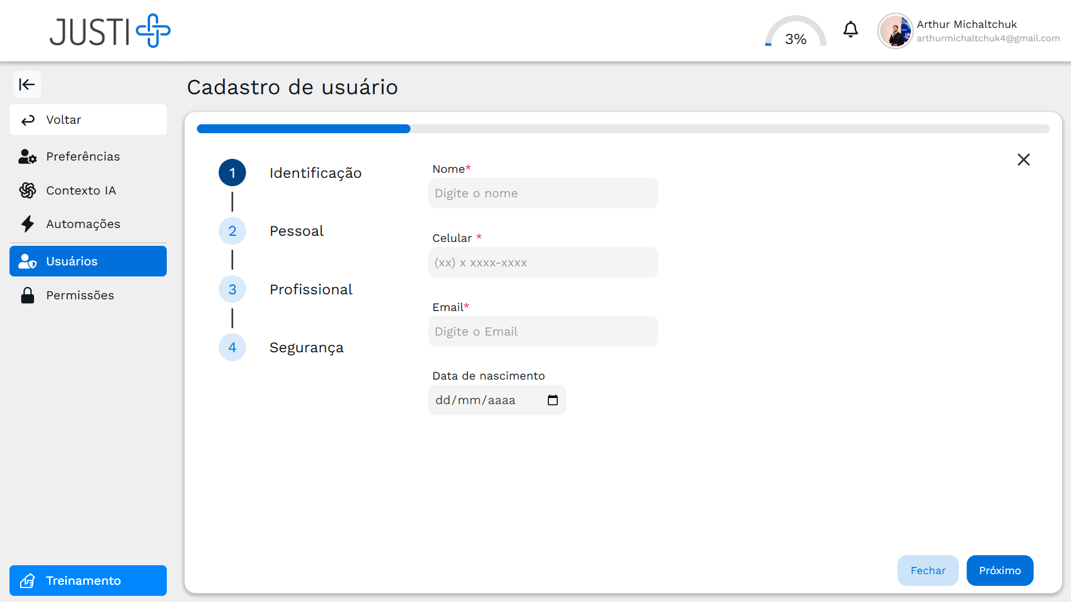Image resolution: width=1071 pixels, height=602 pixels.
Task: Click the JUSTI logo
Action: point(110,31)
